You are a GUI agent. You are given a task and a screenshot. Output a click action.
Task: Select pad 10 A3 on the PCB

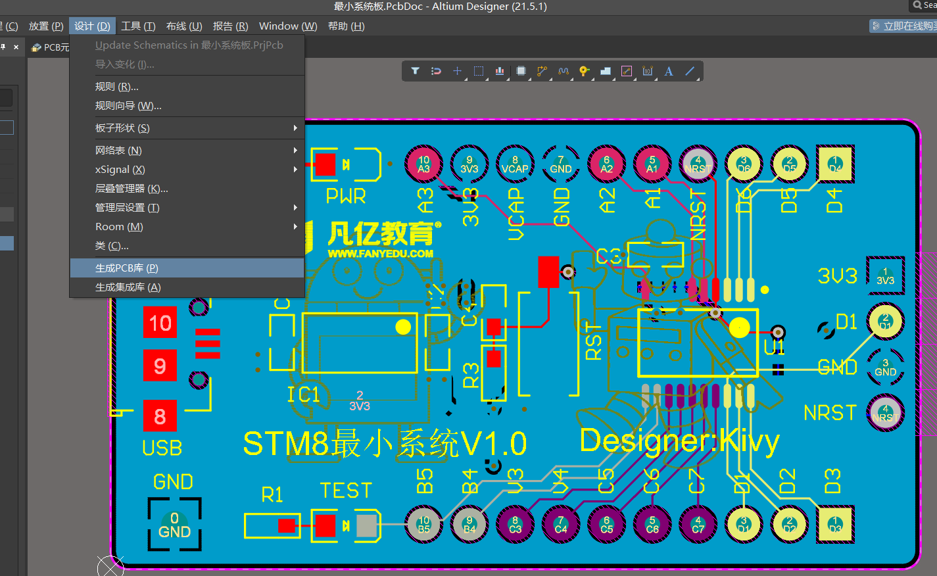pos(423,164)
